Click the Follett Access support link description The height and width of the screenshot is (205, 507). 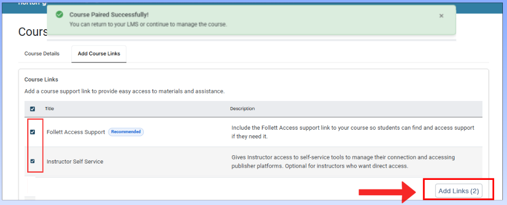(353, 132)
